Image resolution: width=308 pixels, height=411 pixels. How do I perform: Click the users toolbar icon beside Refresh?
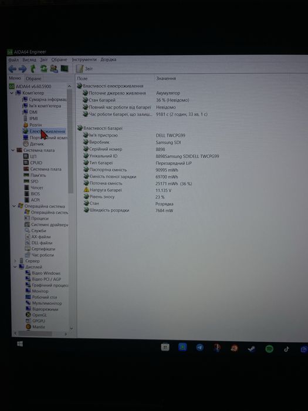54,69
